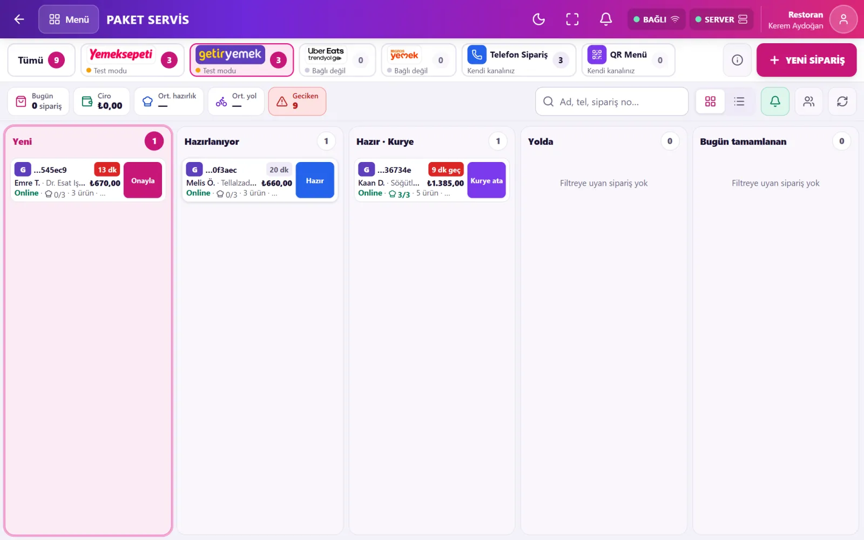Filter by Telefon Sipariş channel

coord(518,60)
